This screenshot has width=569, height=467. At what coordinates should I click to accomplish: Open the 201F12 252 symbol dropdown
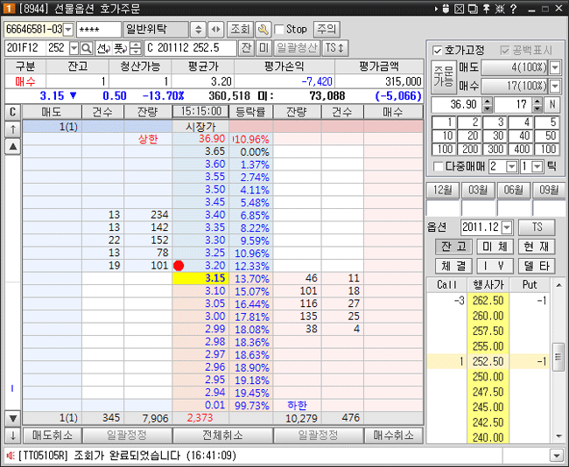[x=74, y=48]
